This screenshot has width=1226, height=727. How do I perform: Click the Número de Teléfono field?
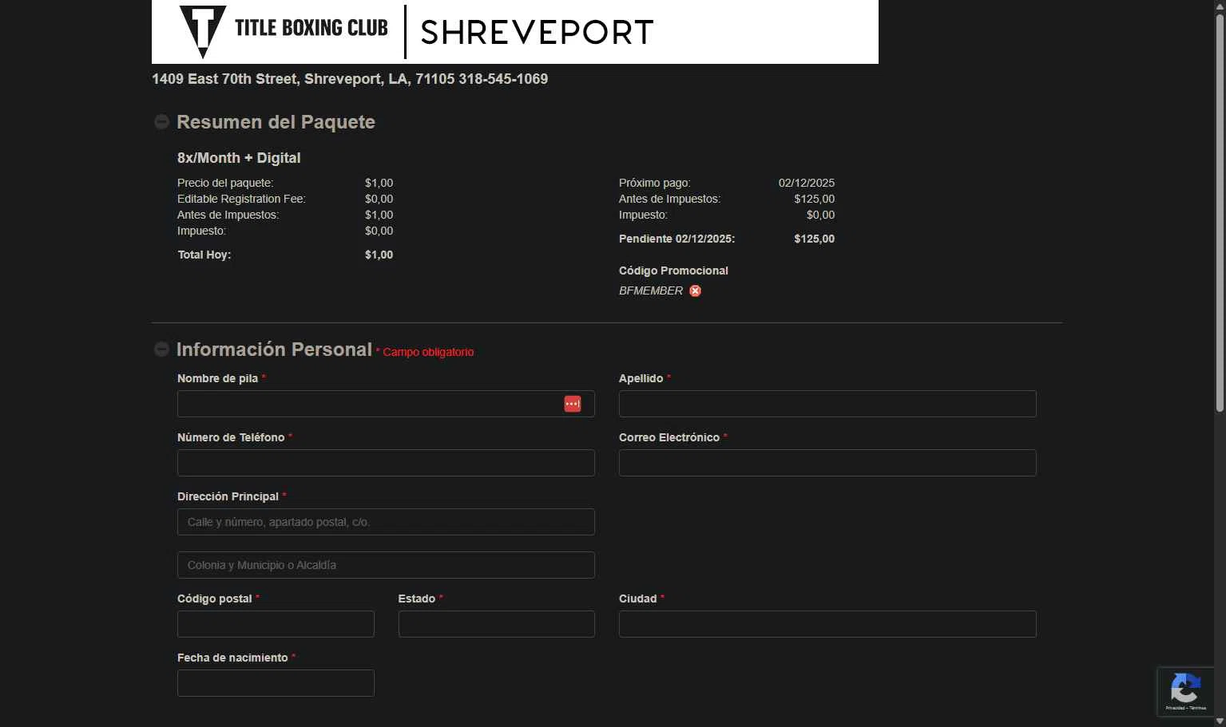(386, 463)
